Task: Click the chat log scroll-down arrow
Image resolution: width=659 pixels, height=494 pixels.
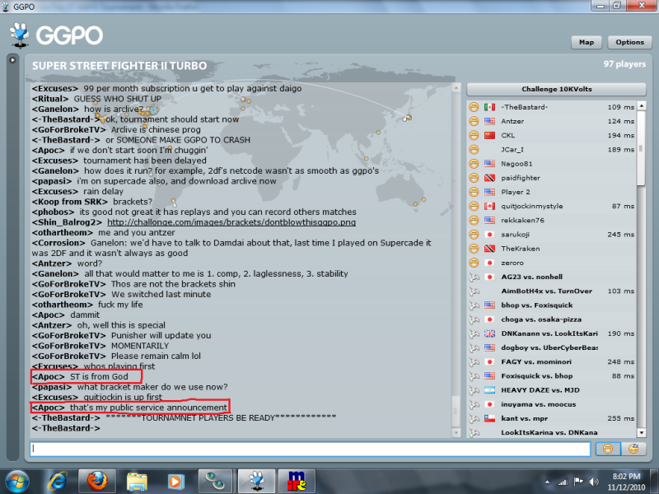Action: pyautogui.click(x=456, y=433)
